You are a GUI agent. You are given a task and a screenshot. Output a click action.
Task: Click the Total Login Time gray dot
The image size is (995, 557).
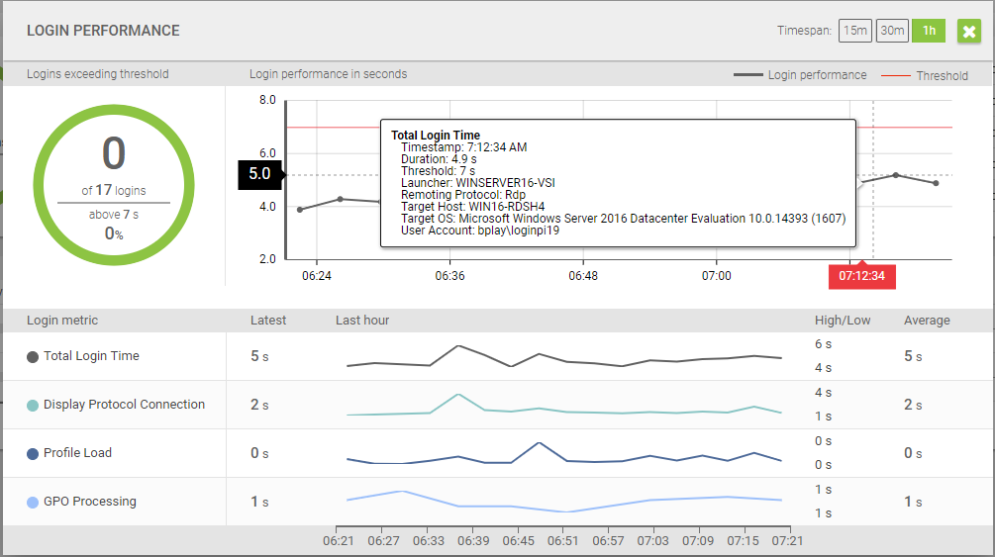(33, 357)
